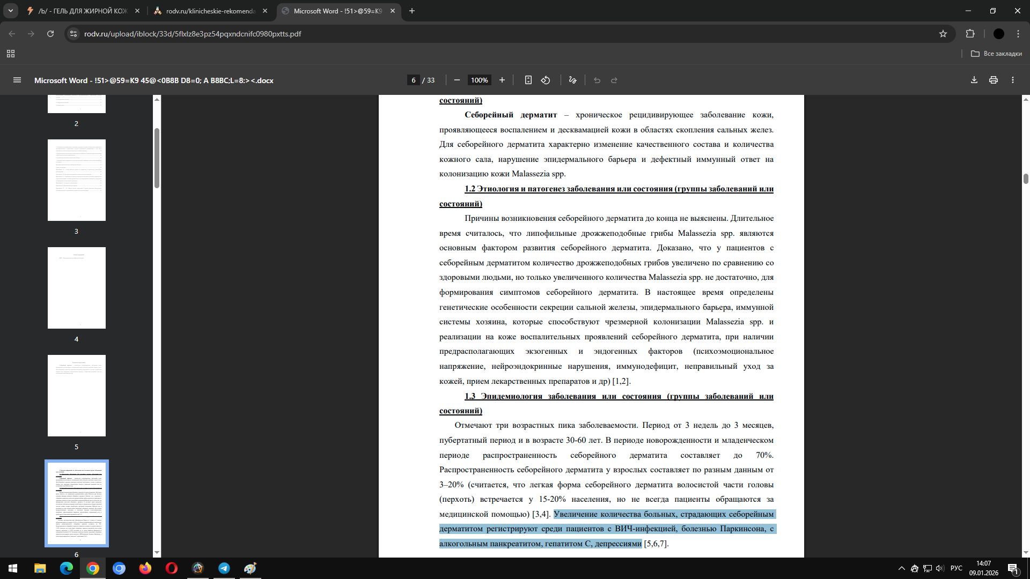1030x579 pixels.
Task: Expand the tab search dropdown arrow
Action: pyautogui.click(x=10, y=11)
